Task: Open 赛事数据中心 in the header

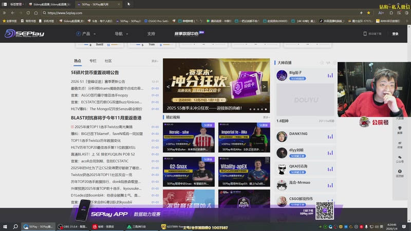Action: (189, 33)
